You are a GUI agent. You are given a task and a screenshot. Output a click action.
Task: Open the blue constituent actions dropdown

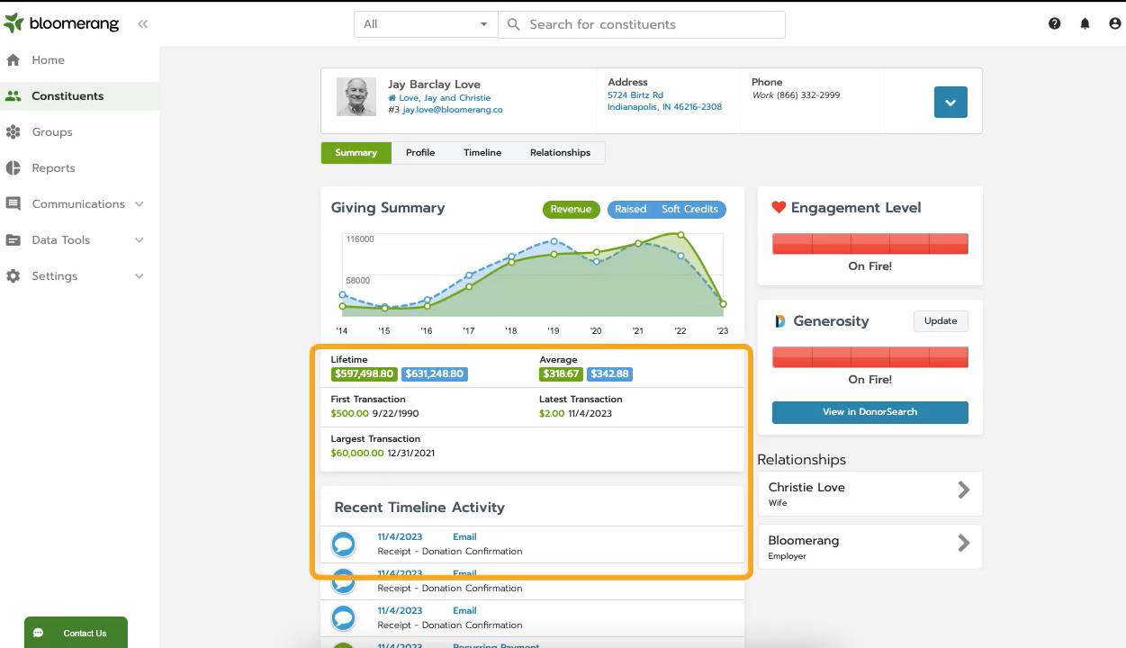(x=950, y=102)
